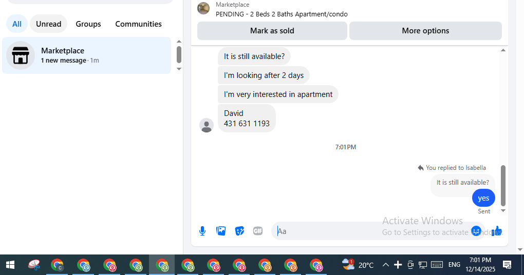Select the Unread filter tab

click(x=48, y=24)
